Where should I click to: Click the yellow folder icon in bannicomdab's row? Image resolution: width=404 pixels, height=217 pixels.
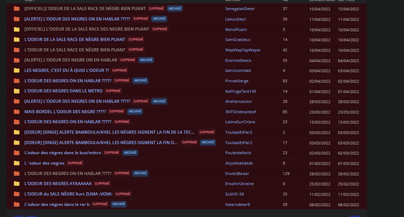[17, 70]
